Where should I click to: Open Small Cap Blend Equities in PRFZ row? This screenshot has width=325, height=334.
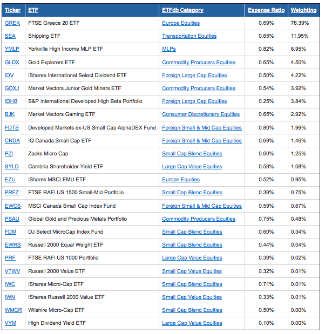[192, 193]
